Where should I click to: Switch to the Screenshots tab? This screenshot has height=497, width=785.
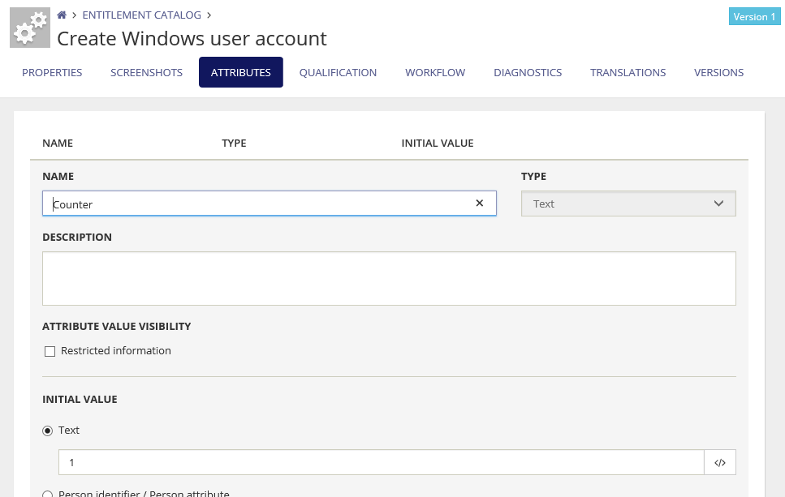pyautogui.click(x=146, y=72)
